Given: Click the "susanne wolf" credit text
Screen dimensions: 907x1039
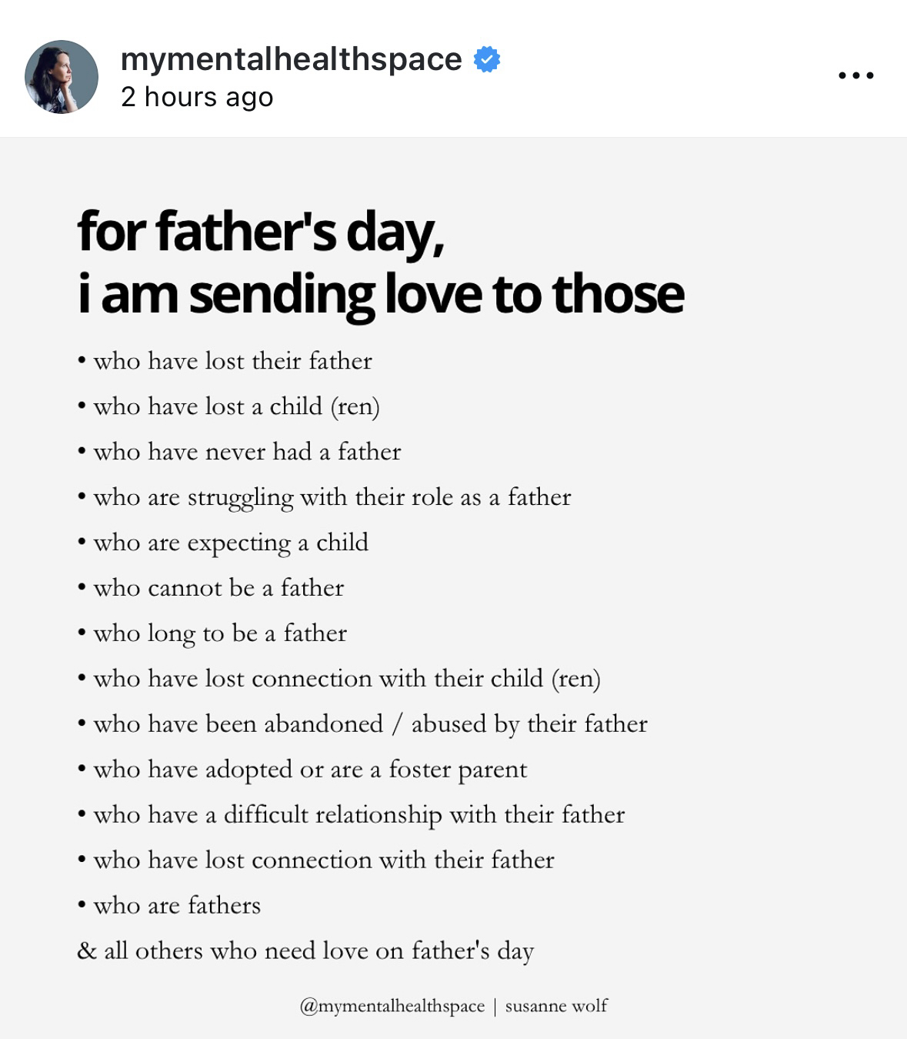Looking at the screenshot, I should pyautogui.click(x=556, y=1006).
